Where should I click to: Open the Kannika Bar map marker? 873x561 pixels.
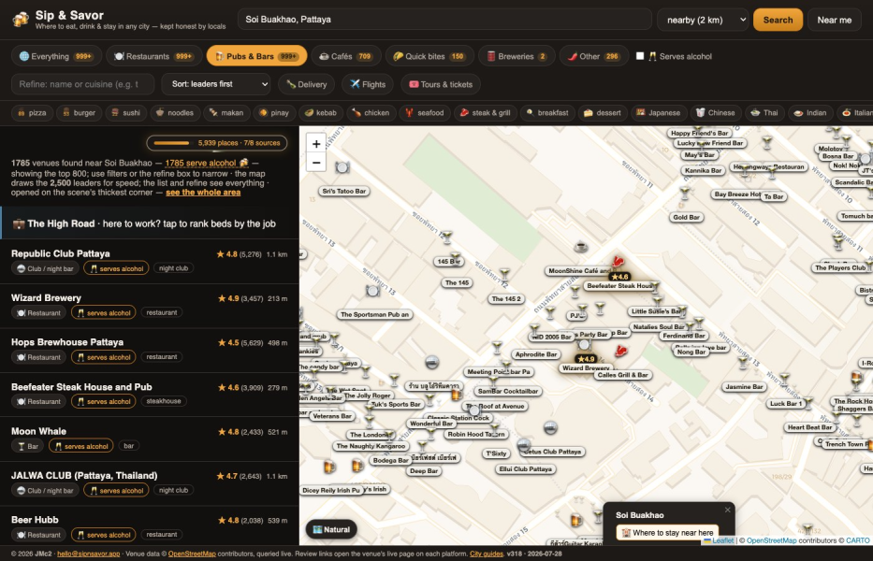pos(704,170)
